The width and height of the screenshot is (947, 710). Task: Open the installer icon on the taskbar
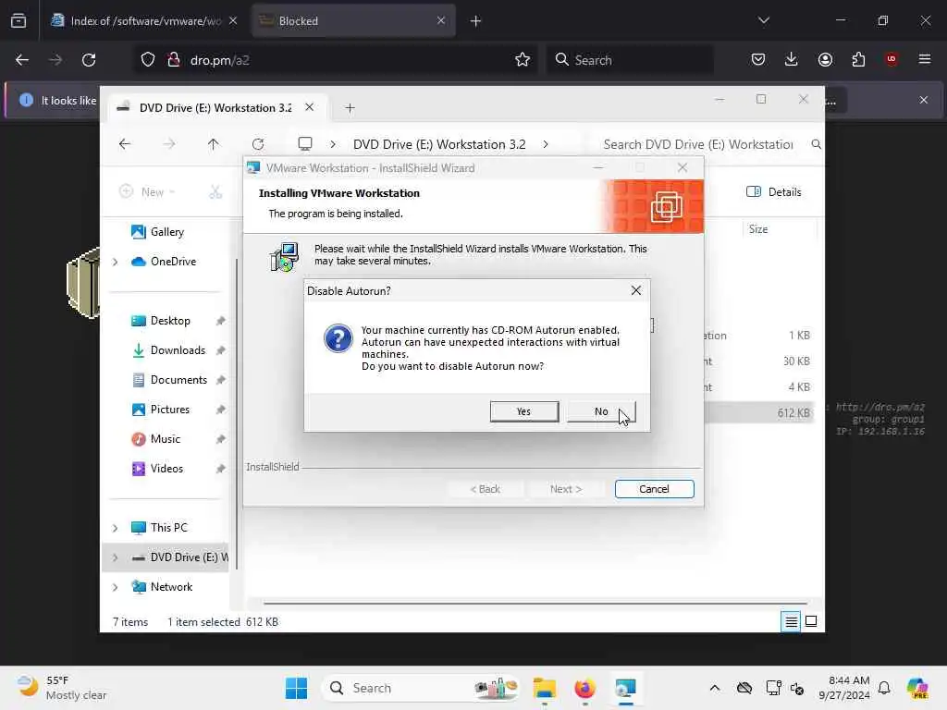point(625,688)
